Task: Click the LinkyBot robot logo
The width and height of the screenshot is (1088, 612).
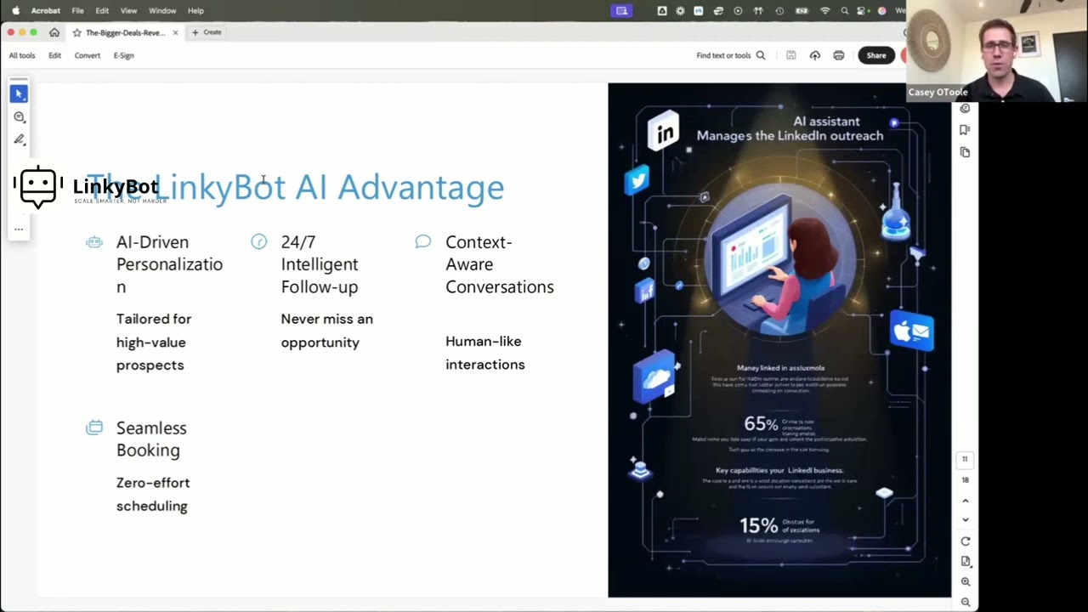Action: pos(38,187)
